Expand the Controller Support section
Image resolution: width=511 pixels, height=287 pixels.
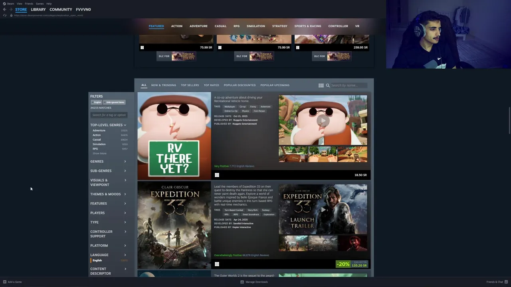[x=108, y=234]
